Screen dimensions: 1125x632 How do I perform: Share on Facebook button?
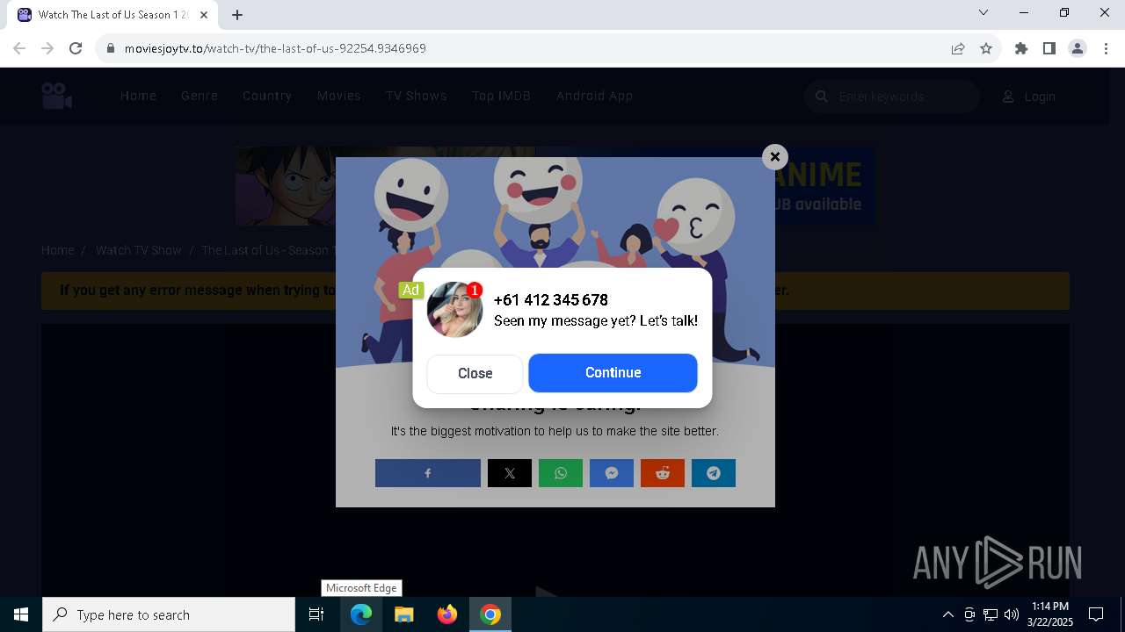tap(428, 473)
